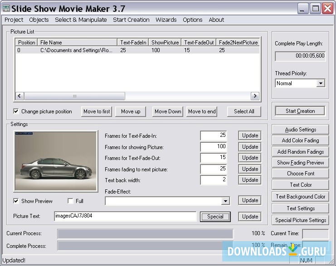Click picture list right scroll arrow
Viewport: 336px width, 266px height.
pos(255,96)
